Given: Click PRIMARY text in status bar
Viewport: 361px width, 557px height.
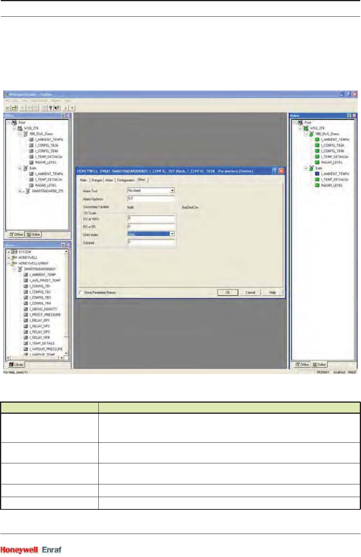Looking at the screenshot, I should coord(323,373).
